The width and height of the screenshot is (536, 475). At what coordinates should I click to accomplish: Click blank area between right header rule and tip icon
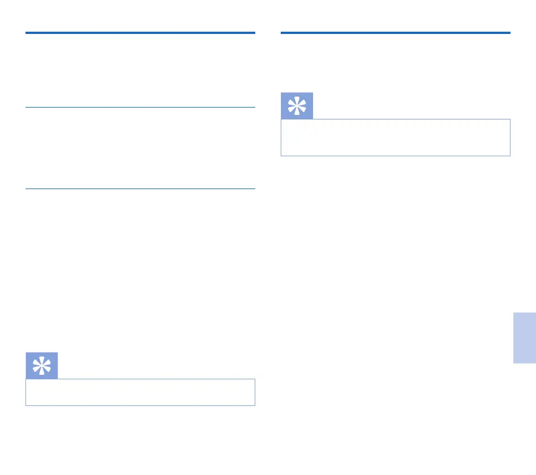[395, 62]
